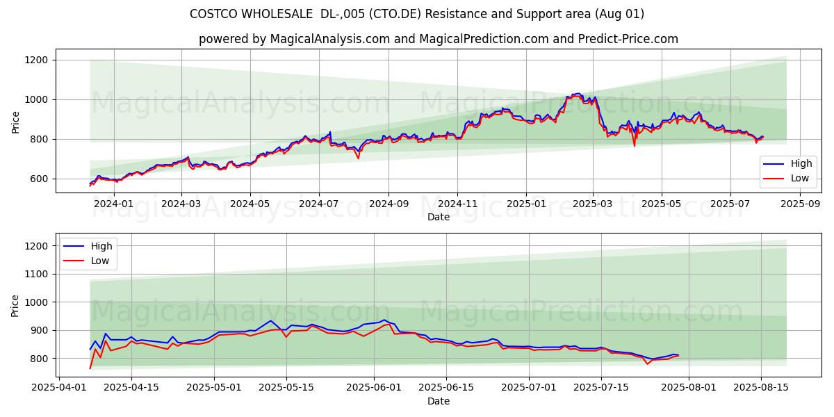This screenshot has width=834, height=417.
Task: Click the 800 price tick in bottom chart
Action: [39, 359]
